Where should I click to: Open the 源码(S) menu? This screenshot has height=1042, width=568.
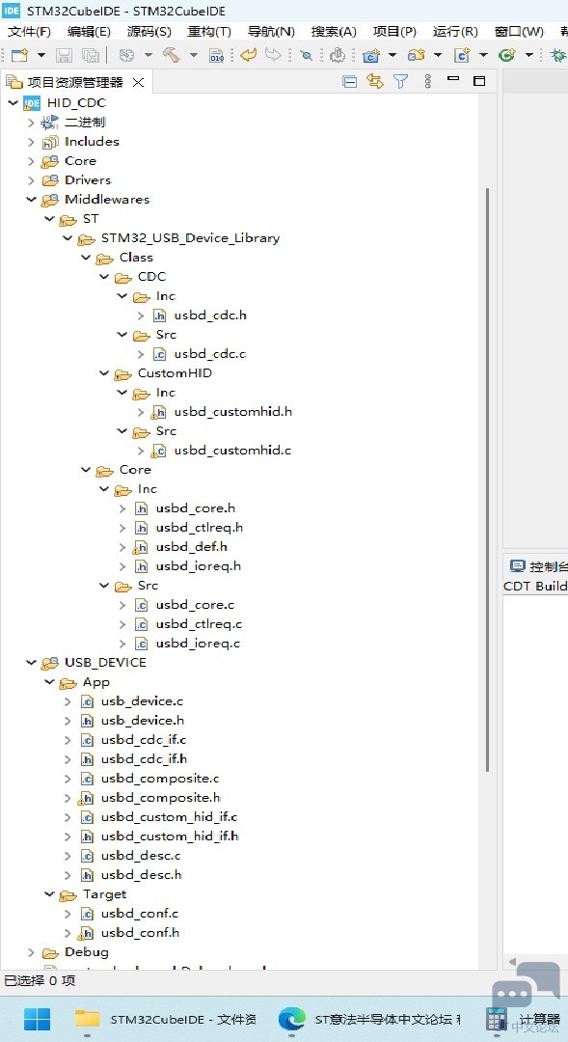click(149, 31)
